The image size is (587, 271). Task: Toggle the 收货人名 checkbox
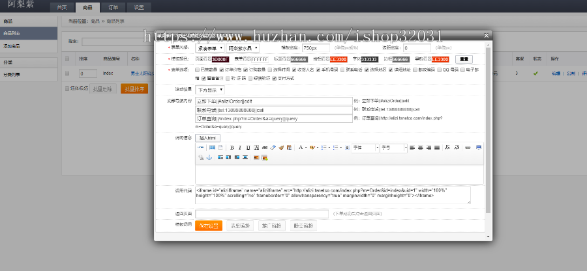294,70
